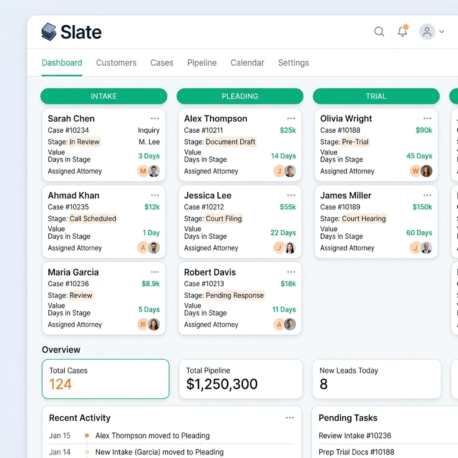458x458 pixels.
Task: Select the Total Cases overview card
Action: point(106,379)
